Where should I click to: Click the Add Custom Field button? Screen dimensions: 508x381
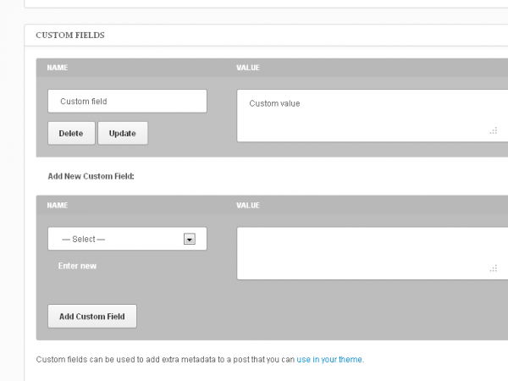[92, 316]
